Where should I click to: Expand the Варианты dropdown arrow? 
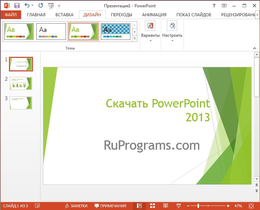click(150, 41)
